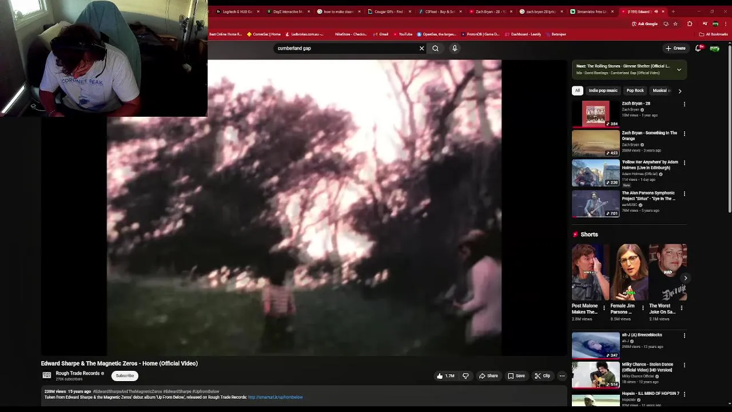
Task: Switch to the how to make steam tab
Action: 338,11
